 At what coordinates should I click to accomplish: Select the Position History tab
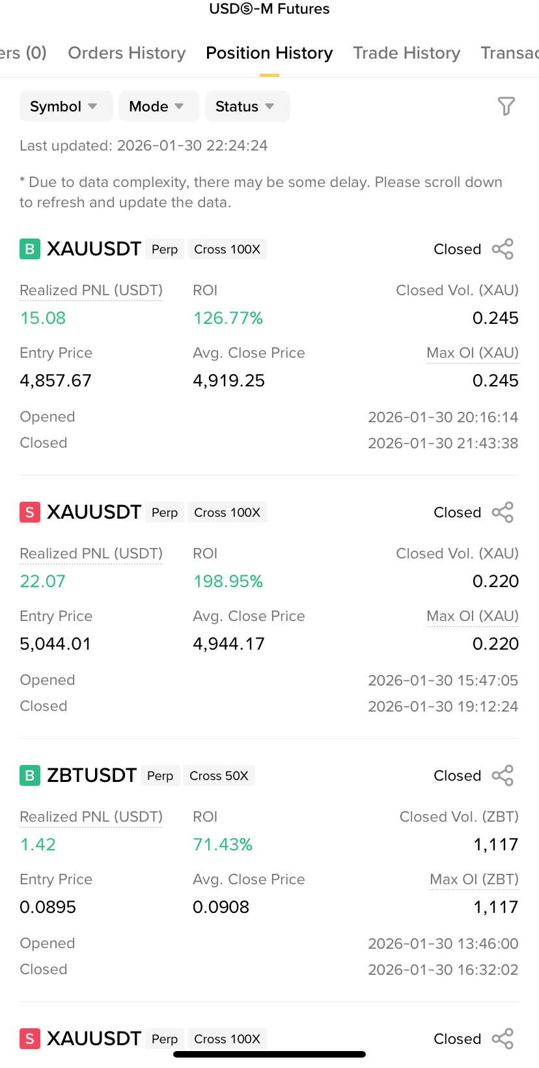[x=269, y=53]
